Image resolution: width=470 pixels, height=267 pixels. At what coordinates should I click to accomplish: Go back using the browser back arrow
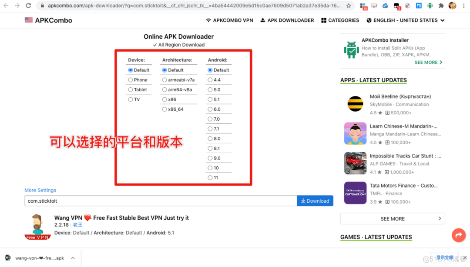[x=6, y=5]
